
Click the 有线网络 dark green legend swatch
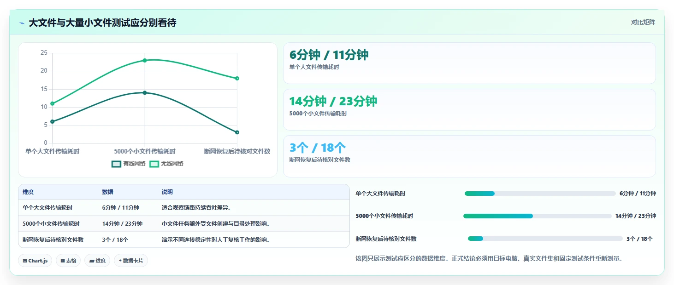[117, 164]
